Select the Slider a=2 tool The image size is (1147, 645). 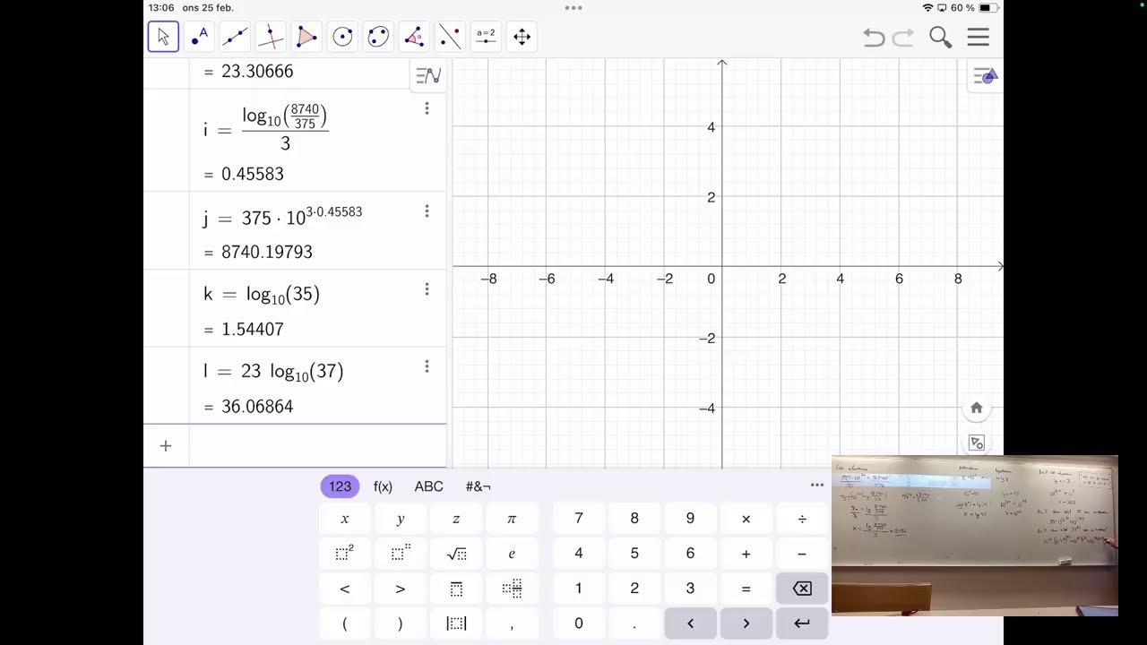point(486,37)
